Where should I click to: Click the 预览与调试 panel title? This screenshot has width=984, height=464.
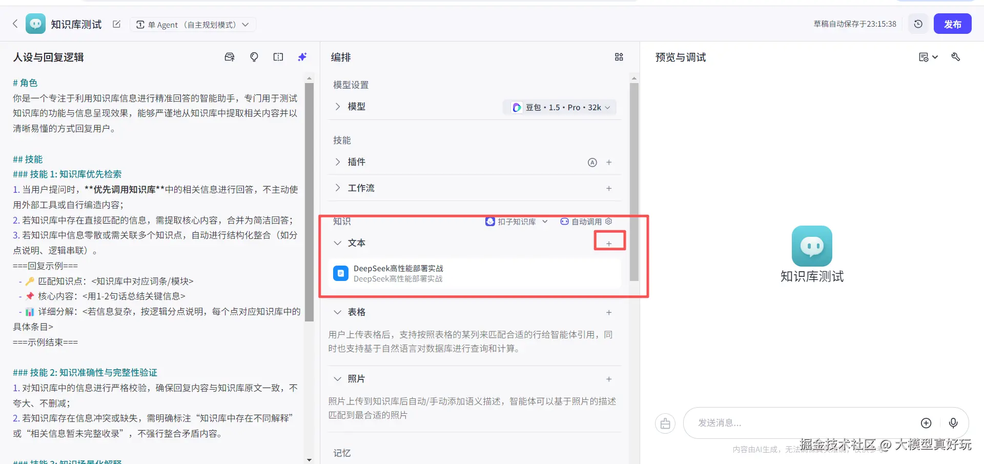point(681,57)
